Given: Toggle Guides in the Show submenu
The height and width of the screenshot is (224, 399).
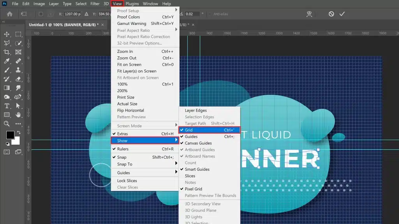Looking at the screenshot, I should (x=209, y=136).
